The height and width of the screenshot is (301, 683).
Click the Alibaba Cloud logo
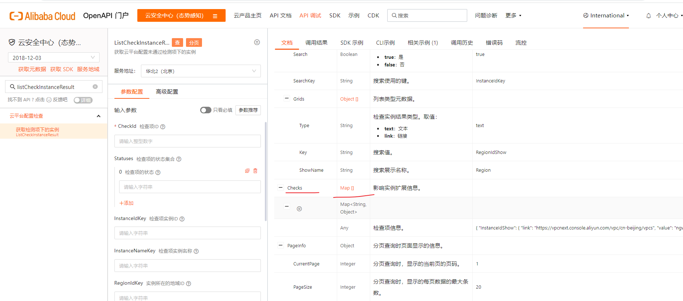(x=42, y=16)
